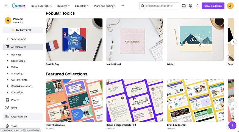The width and height of the screenshot is (239, 132).
Task: Click the purple help question-mark button
Action: click(x=232, y=125)
